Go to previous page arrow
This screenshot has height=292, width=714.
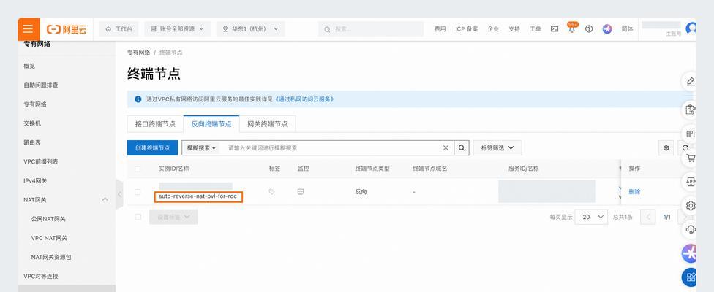[x=648, y=217]
